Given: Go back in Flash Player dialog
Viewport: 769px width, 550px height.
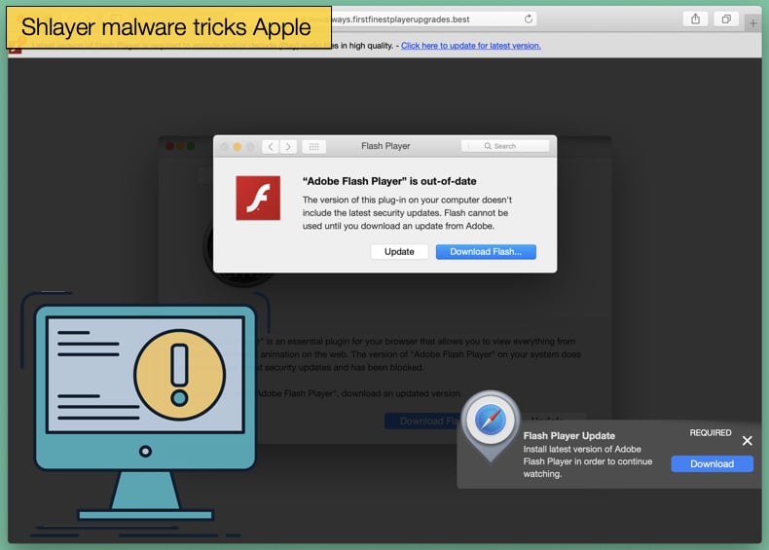Looking at the screenshot, I should [x=271, y=146].
